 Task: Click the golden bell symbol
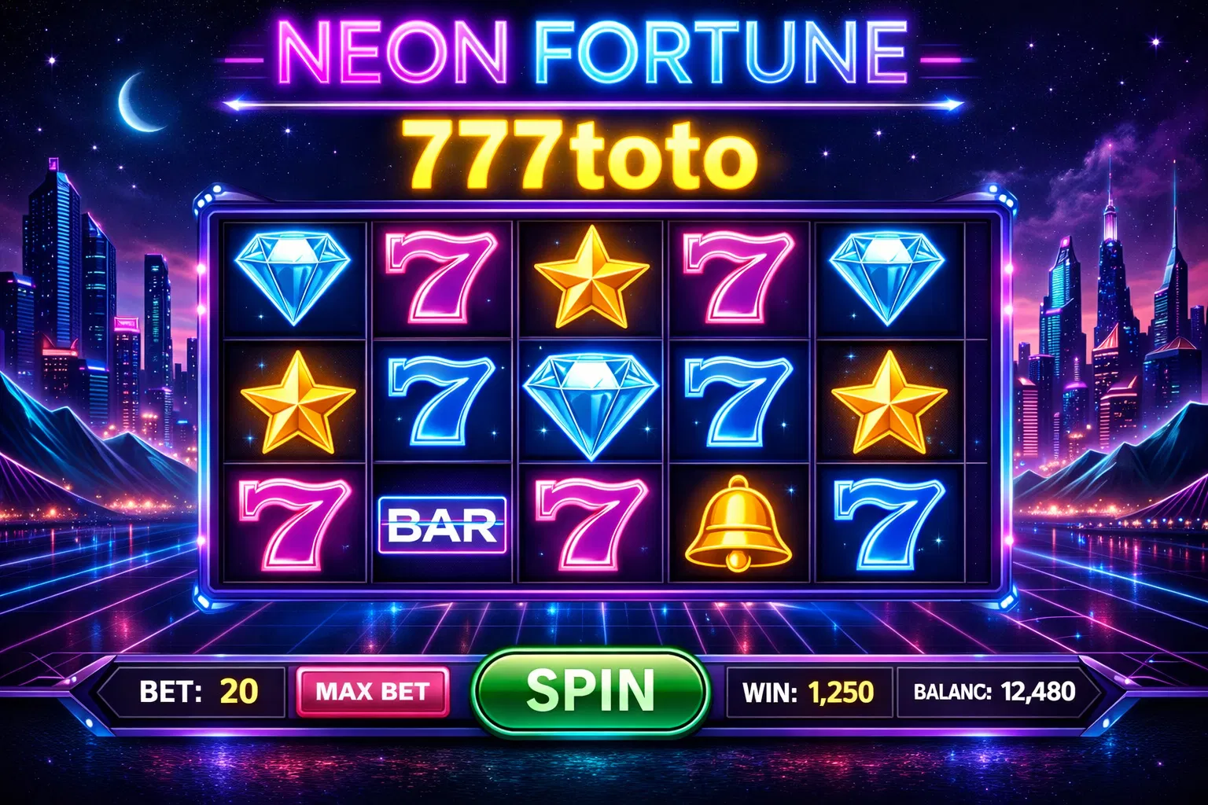(738, 523)
